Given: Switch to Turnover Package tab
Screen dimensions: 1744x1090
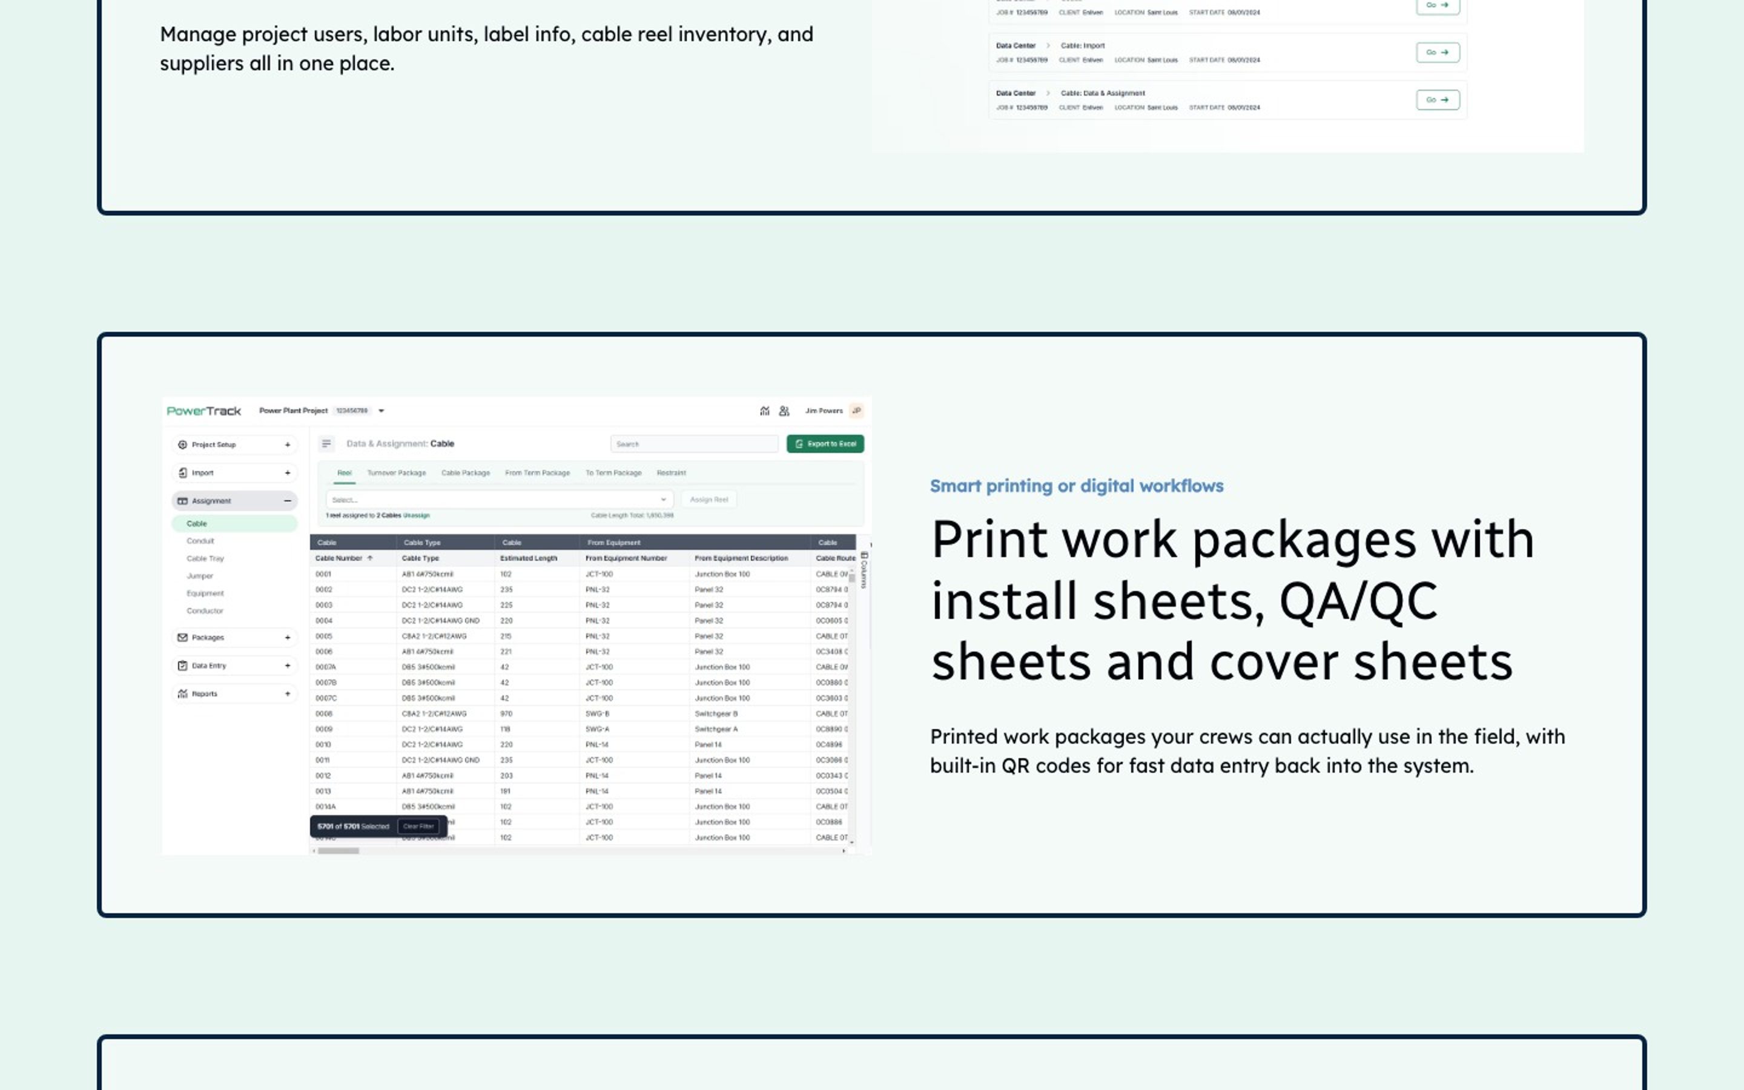Looking at the screenshot, I should 397,473.
